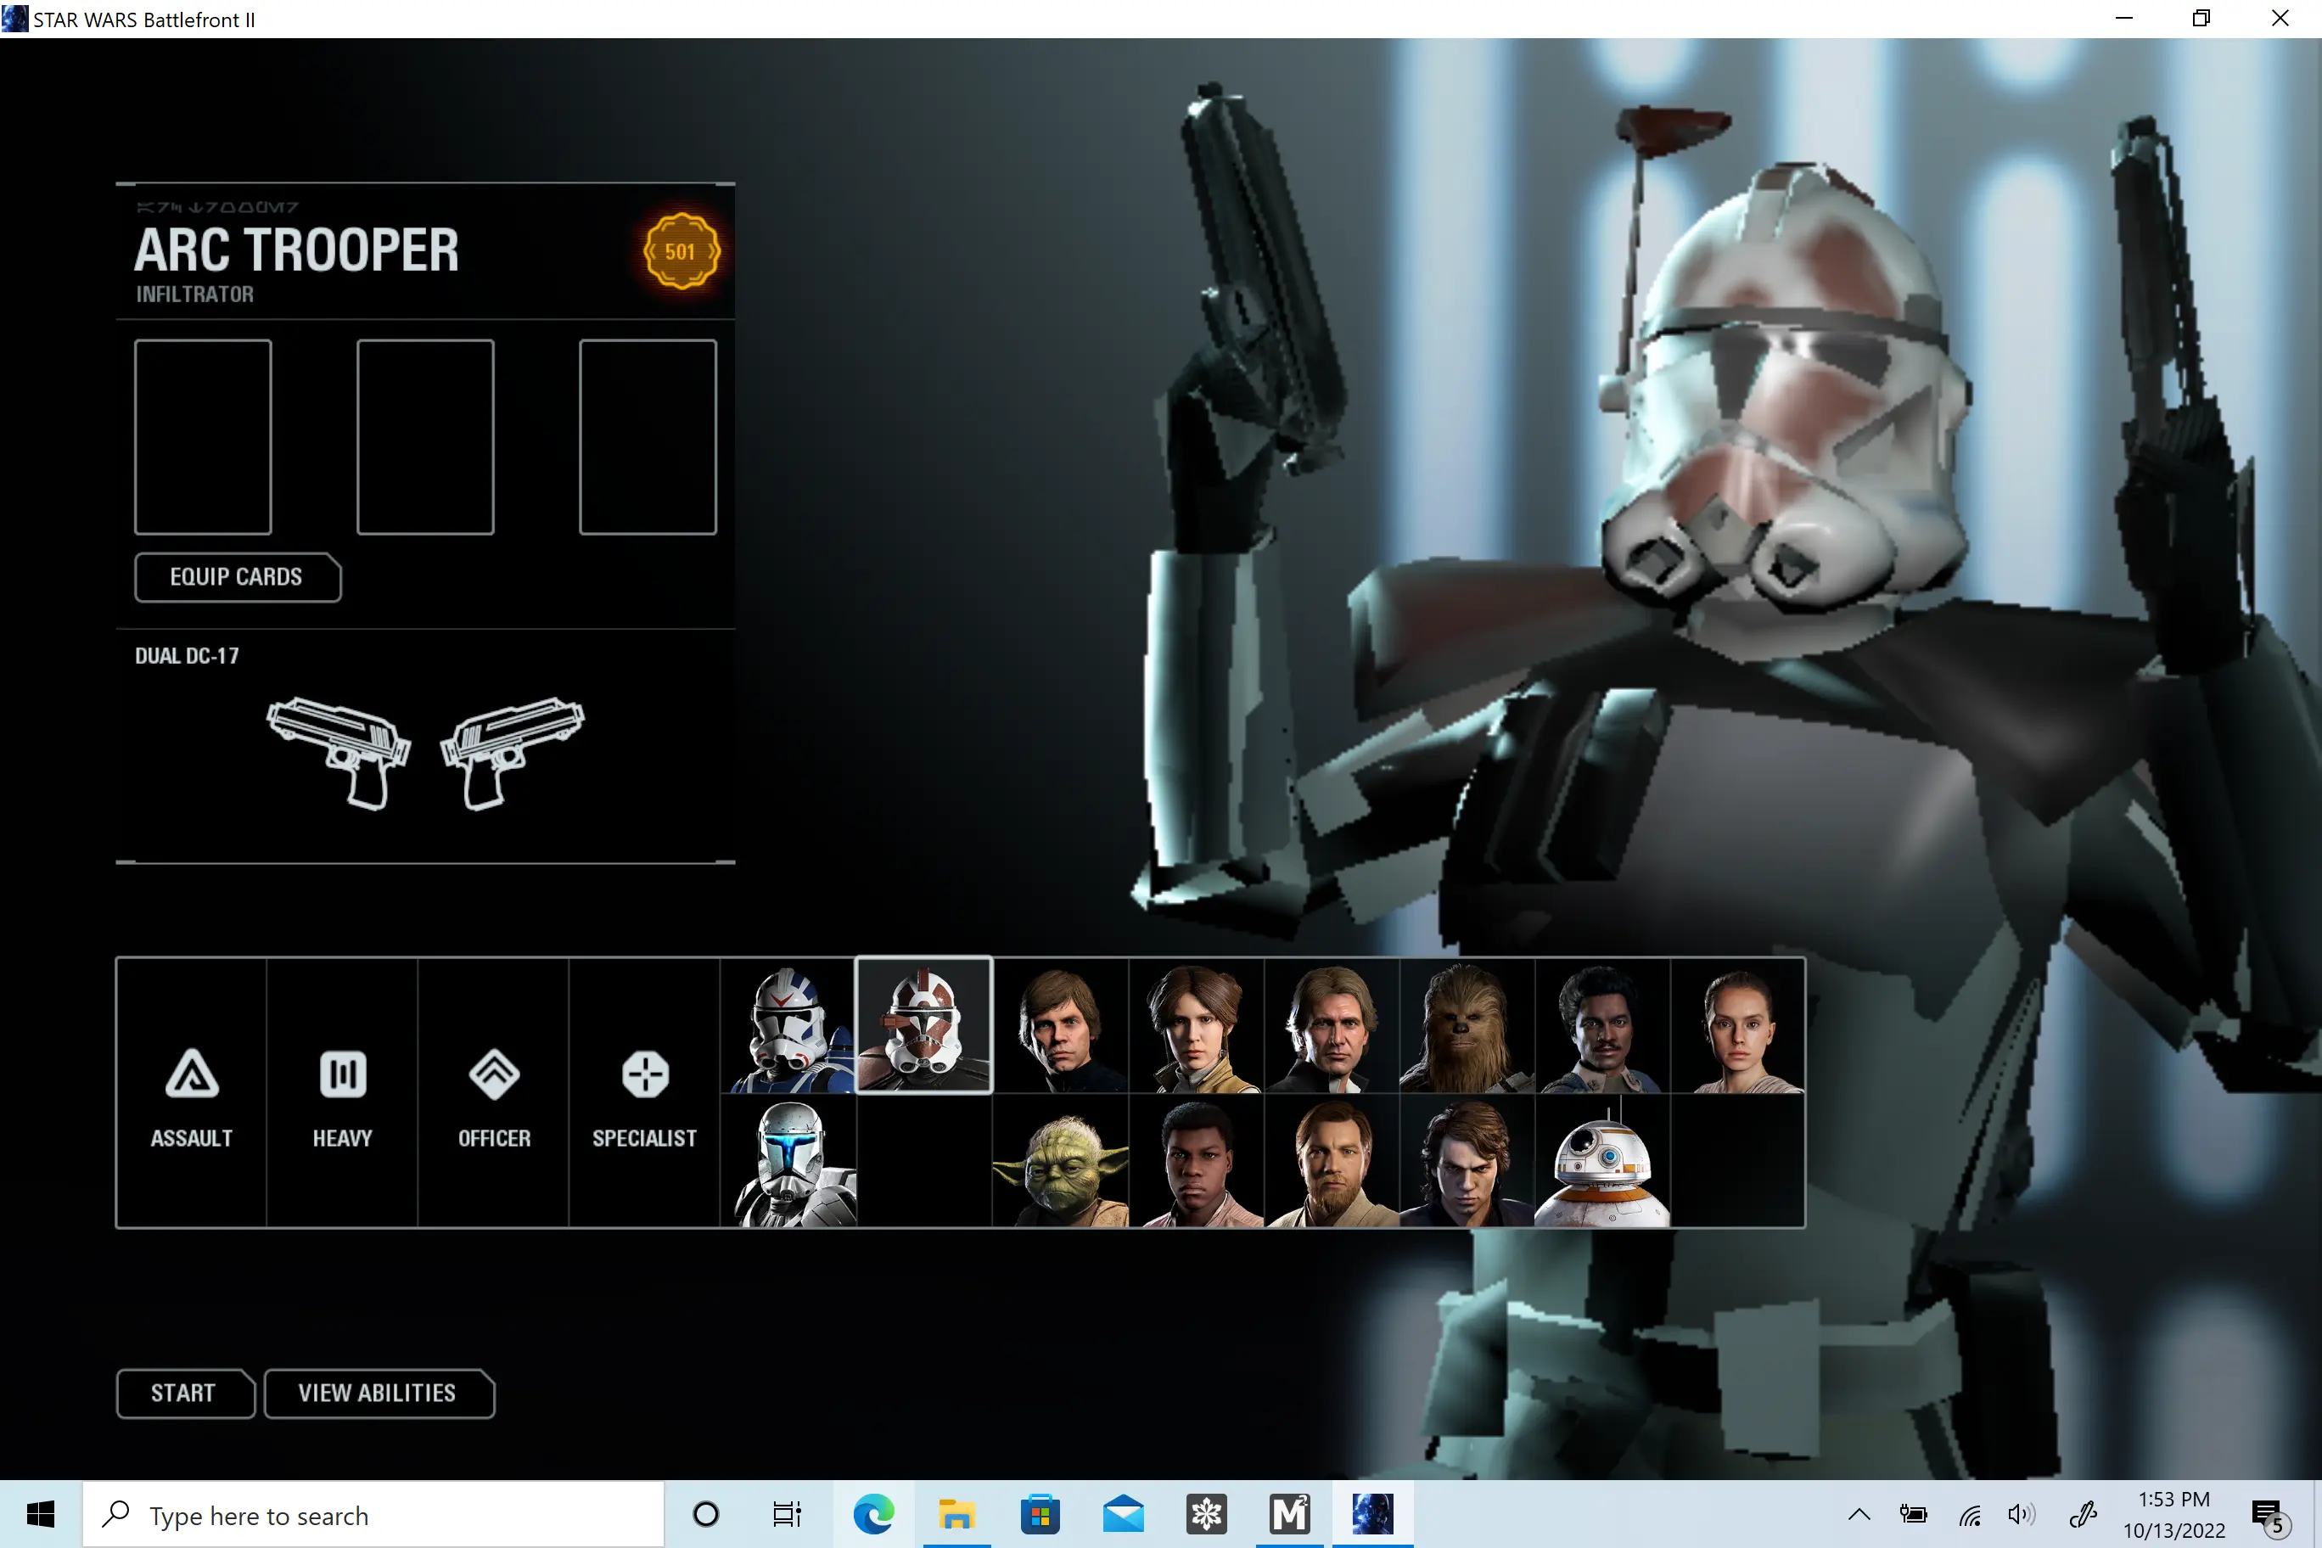The width and height of the screenshot is (2322, 1548).
Task: Click the middle empty star card slot
Action: [425, 437]
